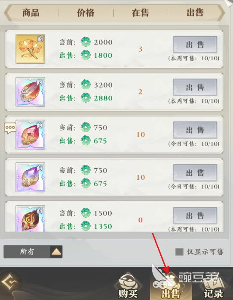
Task: Click 出售 button for the 1350 item
Action: click(195, 216)
